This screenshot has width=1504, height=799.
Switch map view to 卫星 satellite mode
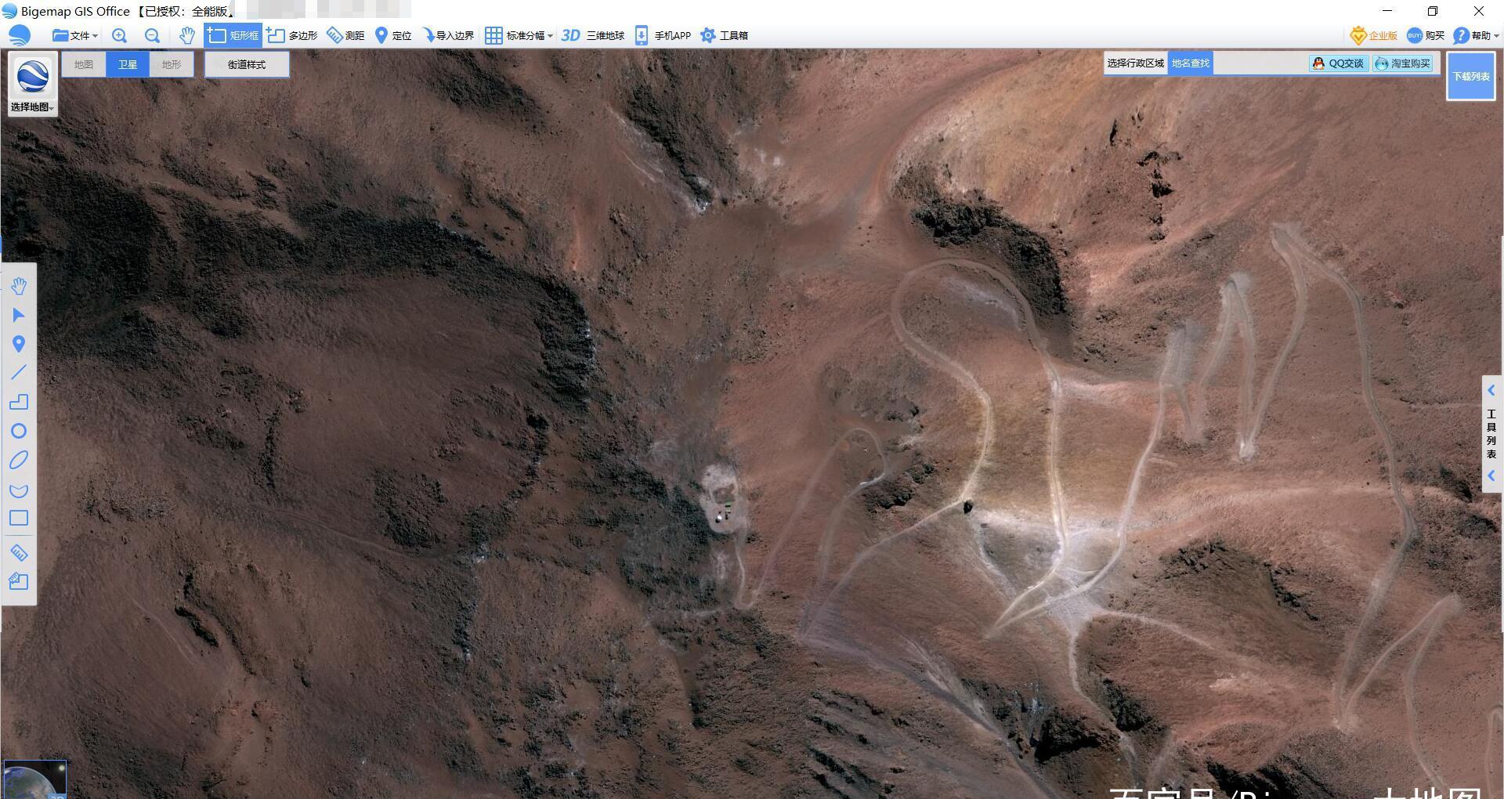128,64
